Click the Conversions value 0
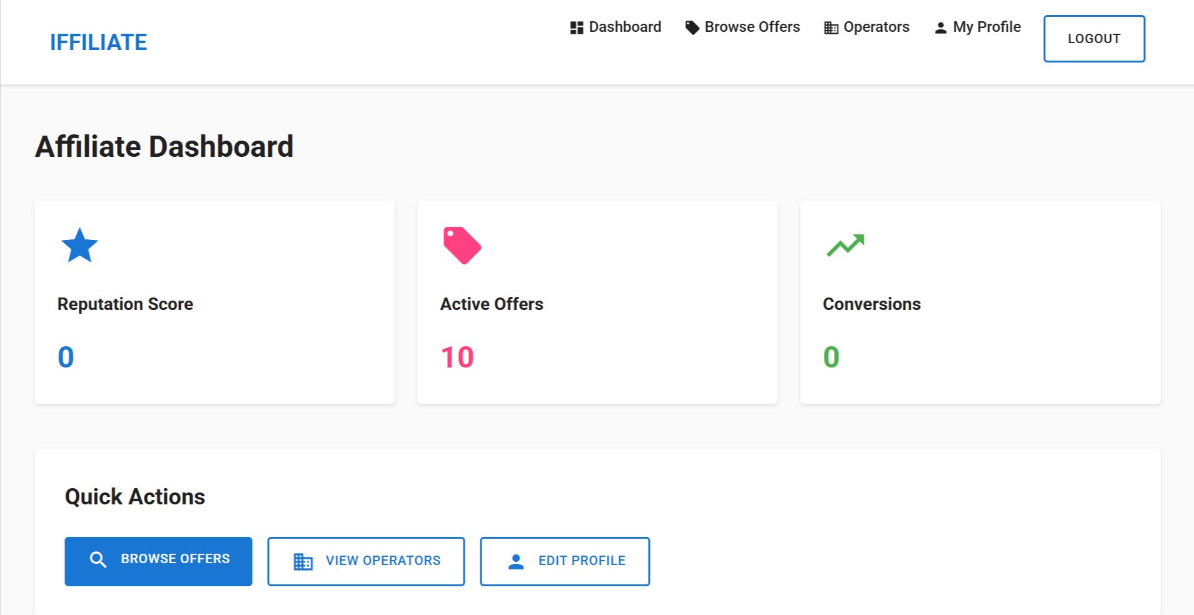The width and height of the screenshot is (1194, 615). pos(831,357)
